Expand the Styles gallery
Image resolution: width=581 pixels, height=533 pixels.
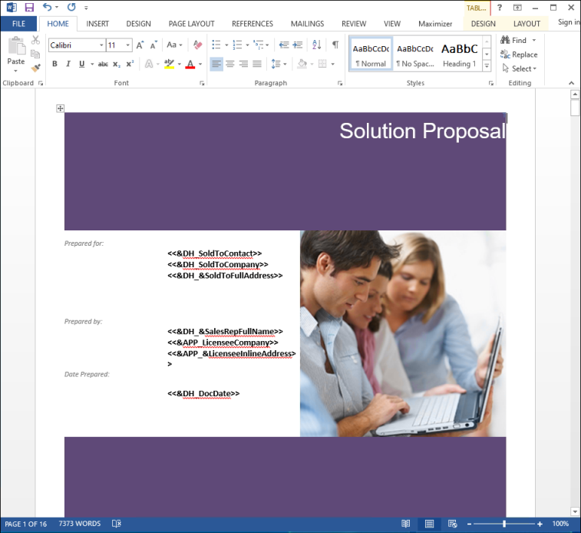click(x=487, y=66)
